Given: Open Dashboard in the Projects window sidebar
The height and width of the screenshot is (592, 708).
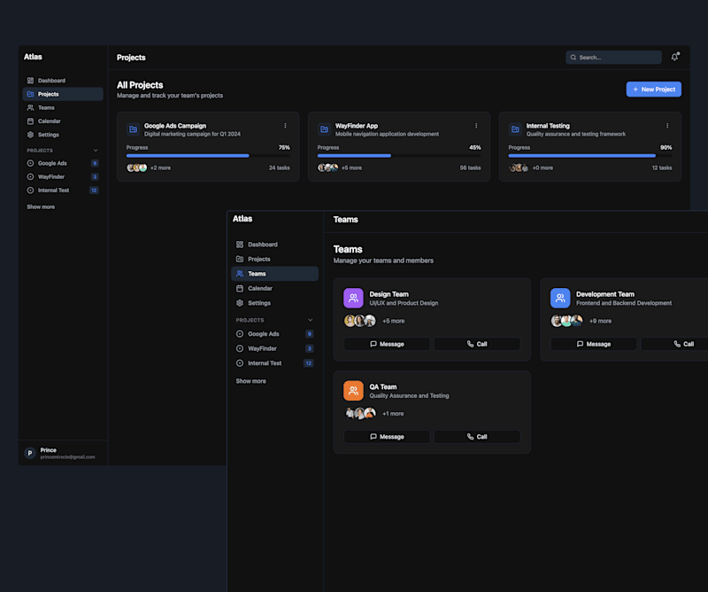Looking at the screenshot, I should click(63, 81).
